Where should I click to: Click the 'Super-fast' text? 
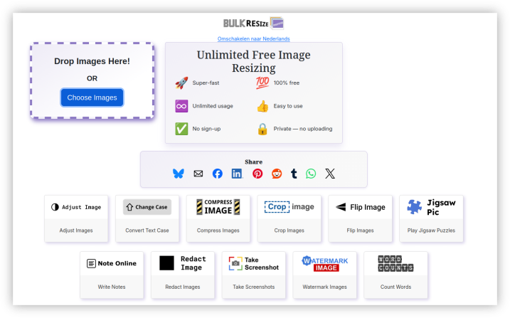click(206, 83)
